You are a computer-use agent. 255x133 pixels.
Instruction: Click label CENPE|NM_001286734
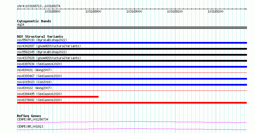(x=33, y=119)
